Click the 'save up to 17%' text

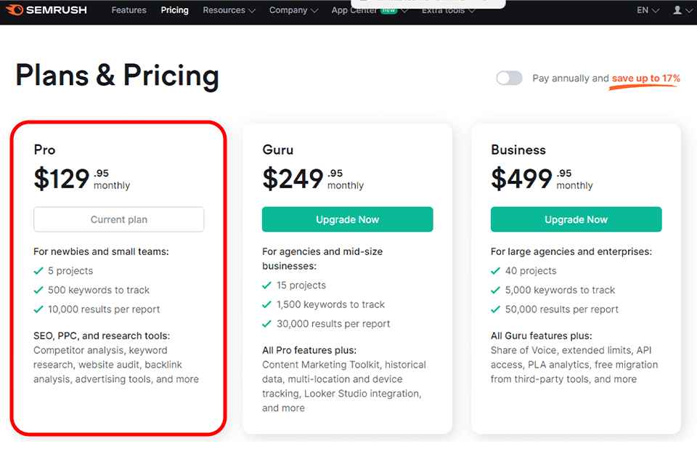click(x=645, y=78)
